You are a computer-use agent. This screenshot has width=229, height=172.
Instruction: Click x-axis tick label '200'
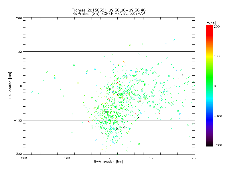point(195,158)
